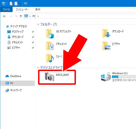Select ネットワーク in the navigation pane
Screen dimensions: 136x129
point(16,90)
